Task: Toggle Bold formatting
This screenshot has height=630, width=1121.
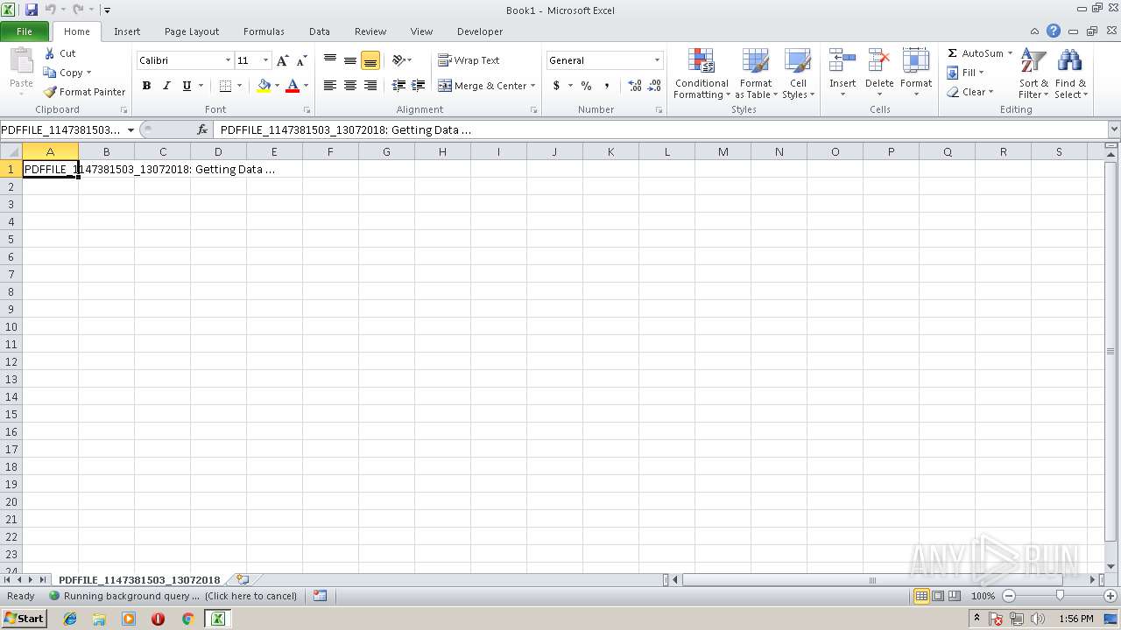Action: point(146,86)
